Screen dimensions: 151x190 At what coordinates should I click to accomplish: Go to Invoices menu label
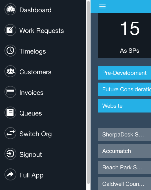[x=31, y=92]
